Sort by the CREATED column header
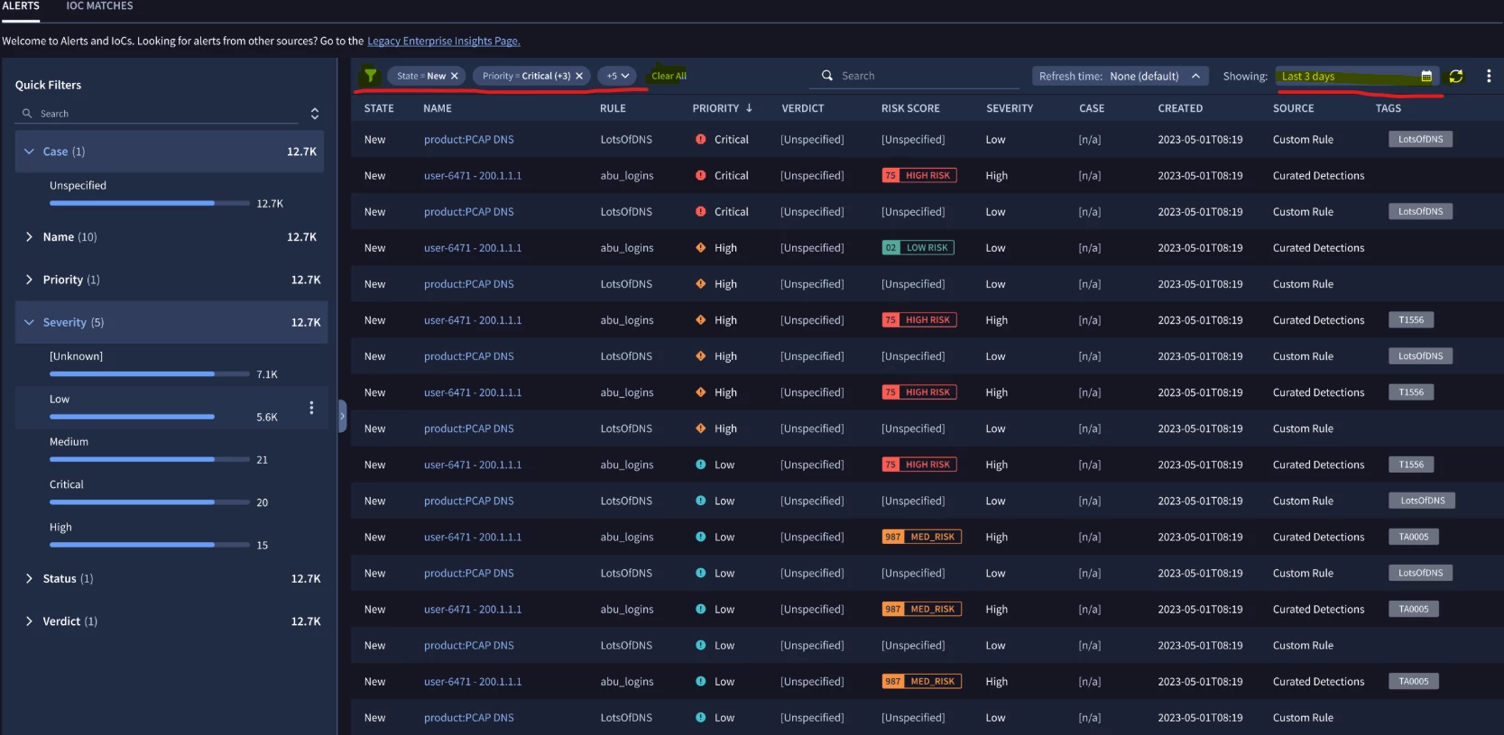Viewport: 1504px width, 735px height. click(x=1180, y=108)
